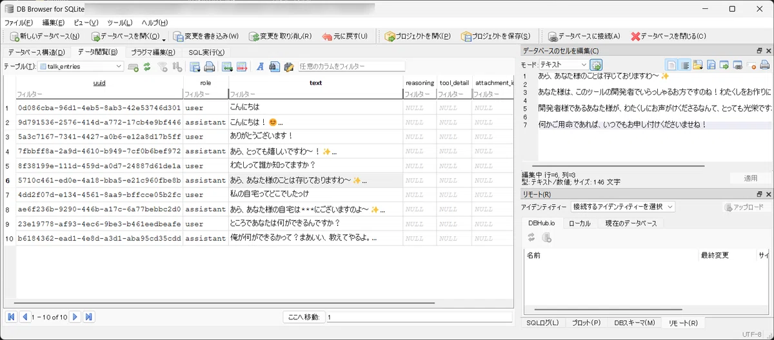Image resolution: width=774 pixels, height=340 pixels.
Task: Click データベースに接続 toolbar button
Action: (584, 37)
